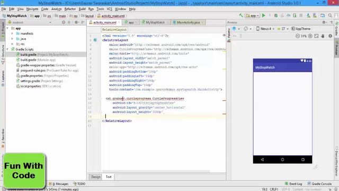Click the RelativeLayout gutter icon on line 2
The width and height of the screenshot is (339, 191).
[95, 40]
